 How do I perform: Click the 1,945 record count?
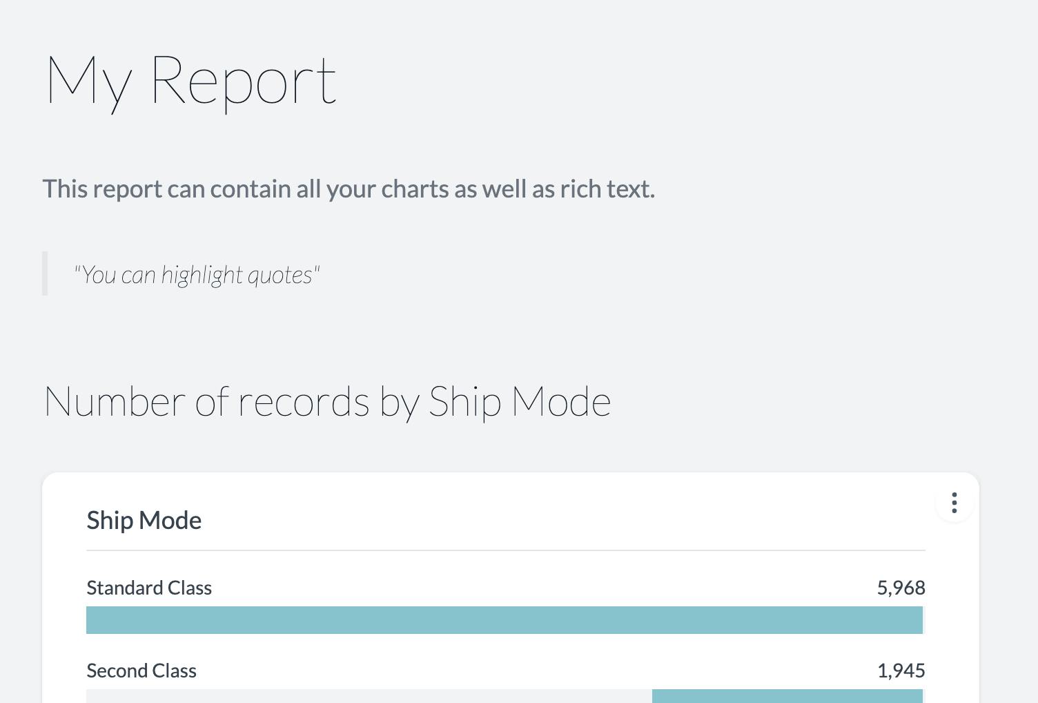(x=901, y=671)
